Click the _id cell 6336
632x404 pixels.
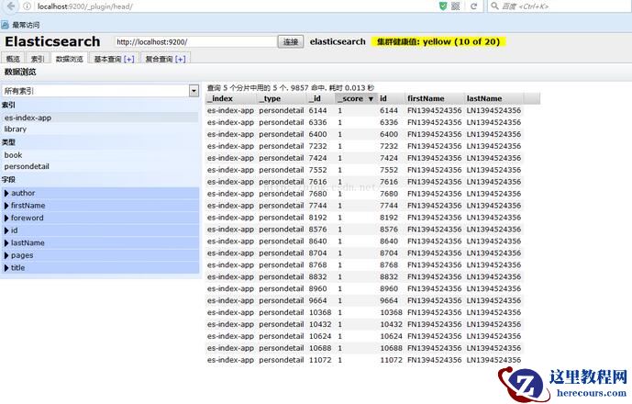click(317, 122)
